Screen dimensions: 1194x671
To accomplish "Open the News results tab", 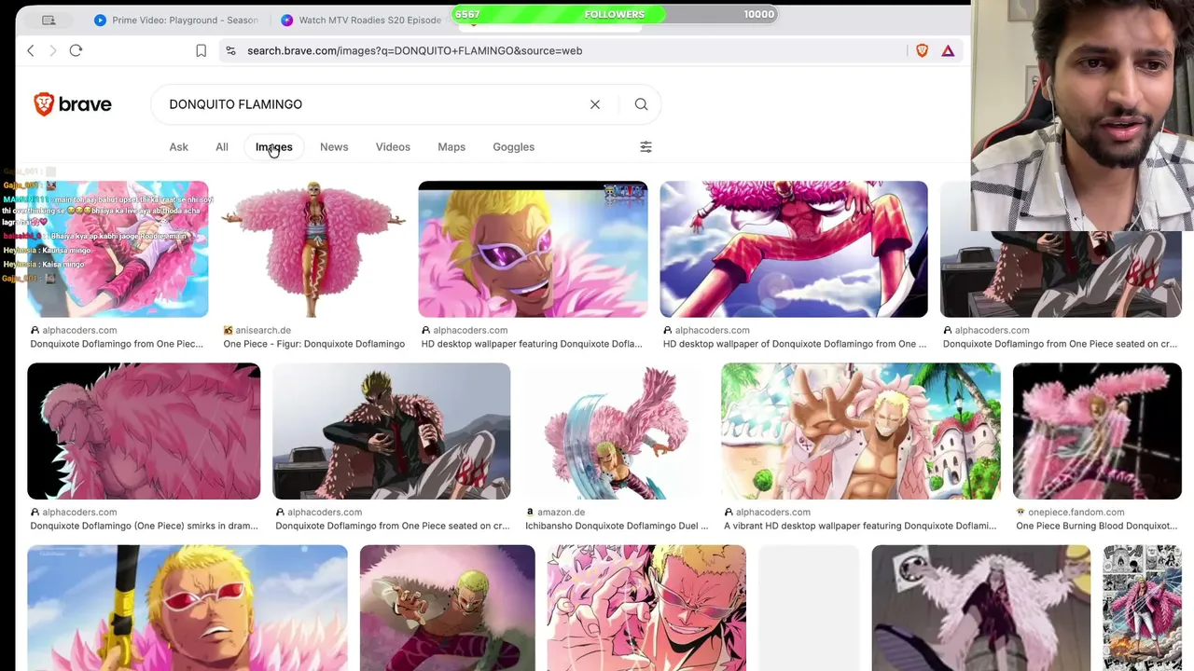I will (x=334, y=146).
